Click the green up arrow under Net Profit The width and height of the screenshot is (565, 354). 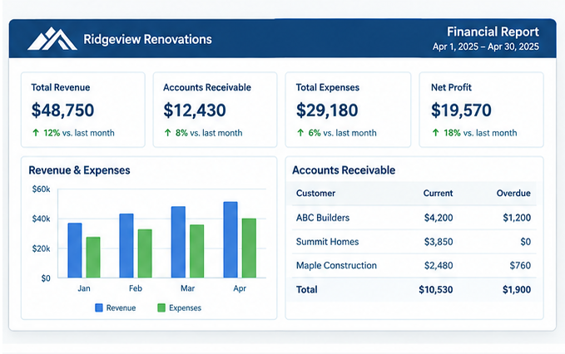pos(436,133)
